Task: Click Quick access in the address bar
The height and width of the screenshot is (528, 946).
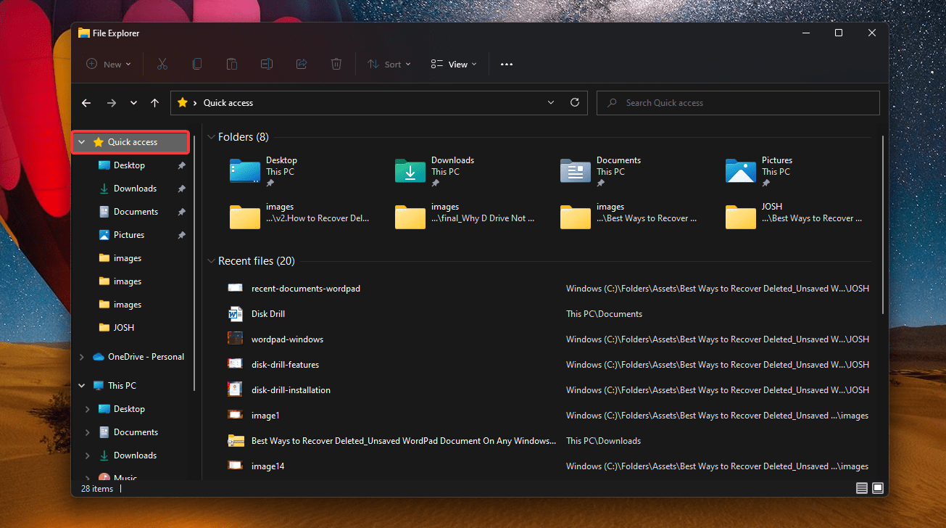Action: [x=228, y=103]
